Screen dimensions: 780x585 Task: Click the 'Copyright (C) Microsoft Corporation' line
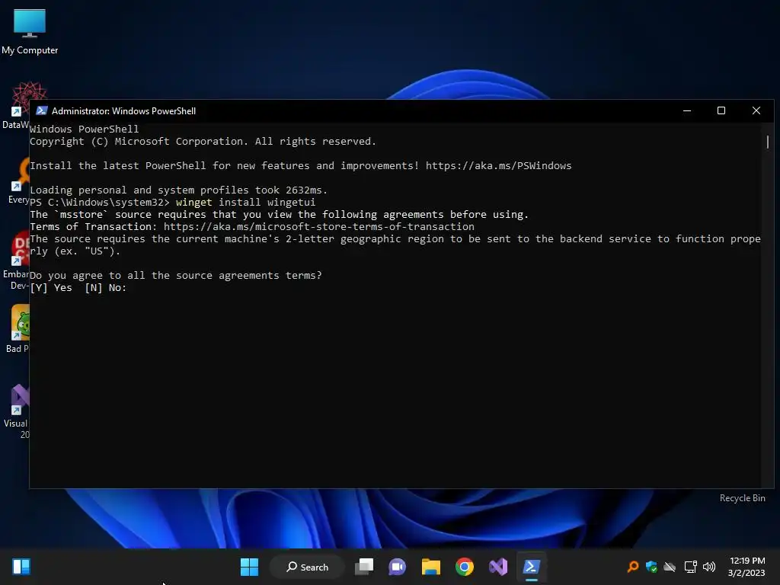(203, 141)
